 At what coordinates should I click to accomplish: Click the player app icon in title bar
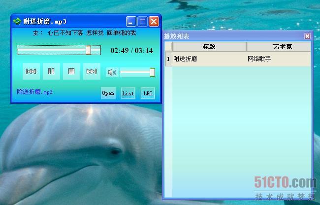pyautogui.click(x=17, y=21)
